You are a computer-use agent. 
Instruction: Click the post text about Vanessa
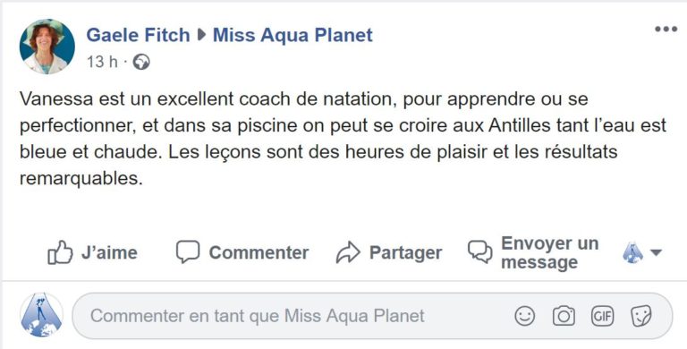click(x=343, y=139)
